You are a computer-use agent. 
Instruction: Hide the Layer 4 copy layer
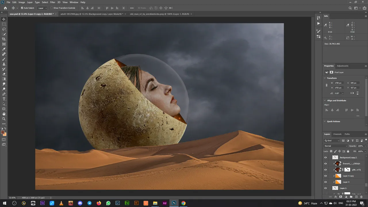[x=325, y=176]
